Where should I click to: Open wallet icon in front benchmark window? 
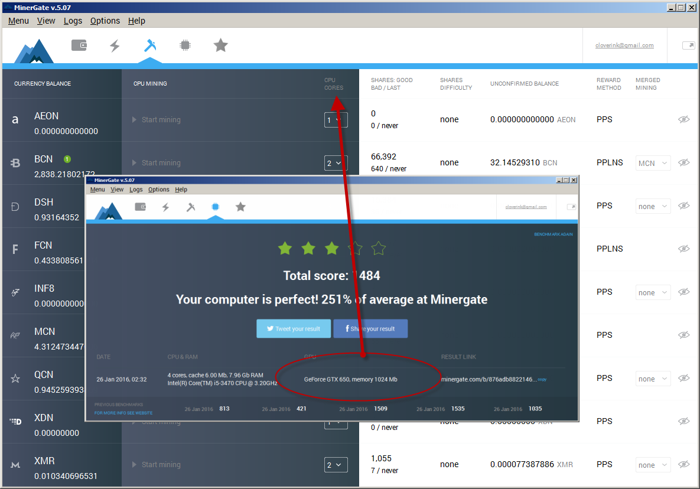point(141,207)
